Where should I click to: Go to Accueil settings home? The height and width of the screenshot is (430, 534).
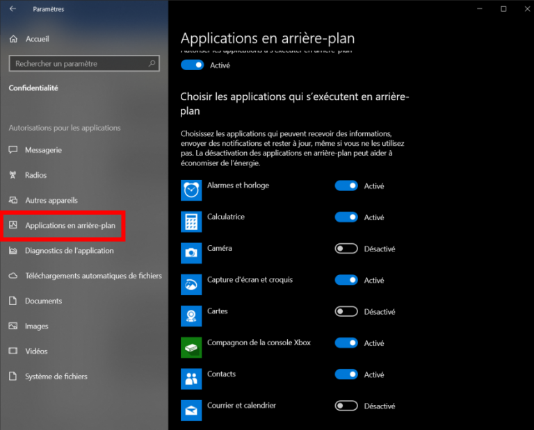click(x=37, y=39)
